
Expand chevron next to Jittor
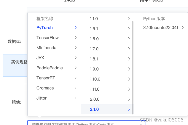click(76, 98)
